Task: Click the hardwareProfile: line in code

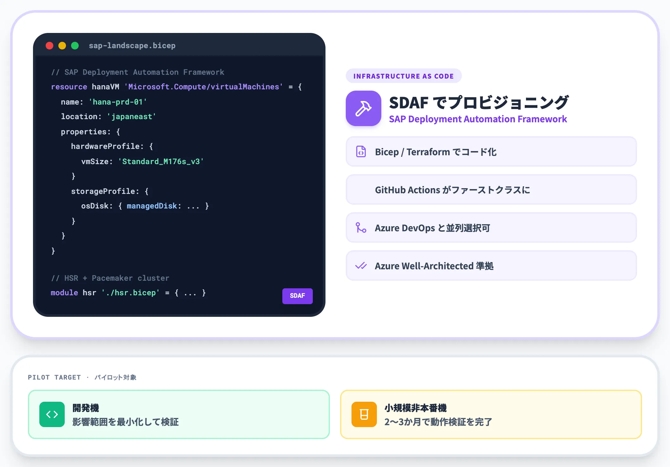Action: tap(112, 146)
